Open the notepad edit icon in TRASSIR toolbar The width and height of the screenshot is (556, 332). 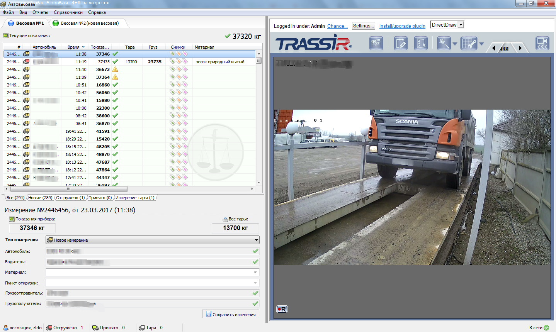401,43
